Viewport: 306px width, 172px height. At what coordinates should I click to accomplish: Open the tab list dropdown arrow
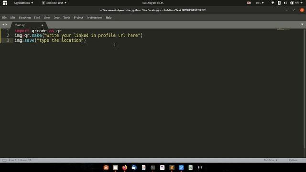pyautogui.click(x=302, y=24)
